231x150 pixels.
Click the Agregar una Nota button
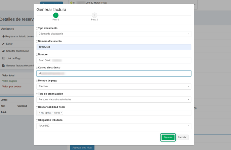coord(82,148)
